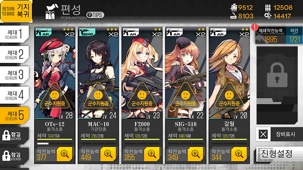Switch to the 야간 night effectiveness value
Image resolution: width=303 pixels, height=170 pixels.
(x=294, y=36)
